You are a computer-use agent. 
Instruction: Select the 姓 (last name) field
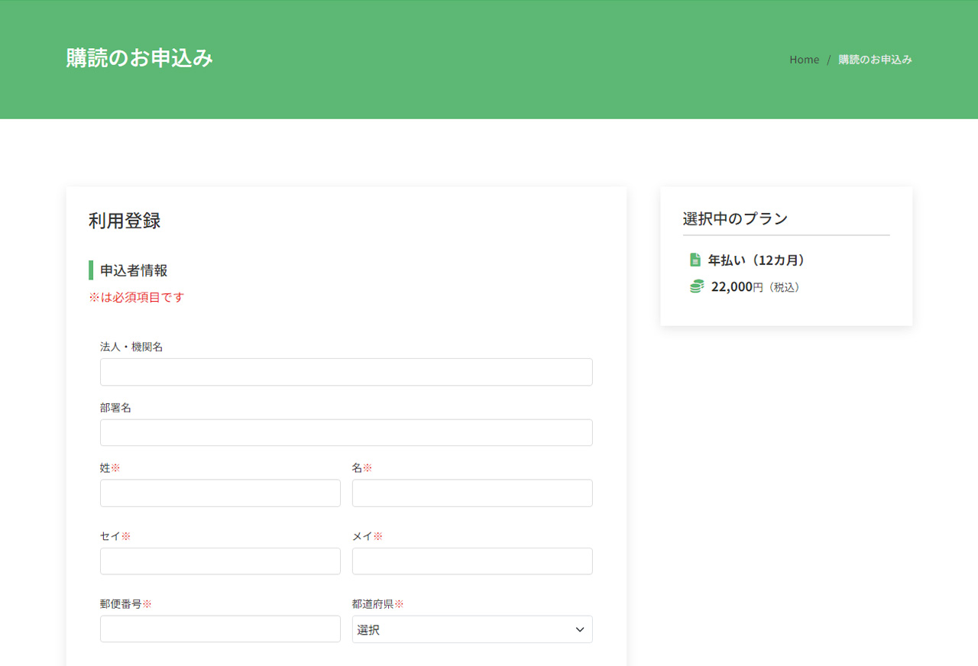click(x=220, y=493)
